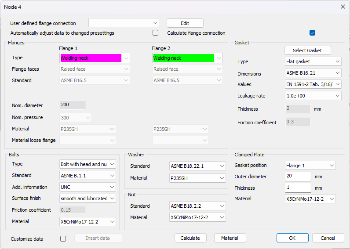Click the Clamped Plate Thickness input field
Image resolution: width=350 pixels, height=249 pixels.
[298, 188]
